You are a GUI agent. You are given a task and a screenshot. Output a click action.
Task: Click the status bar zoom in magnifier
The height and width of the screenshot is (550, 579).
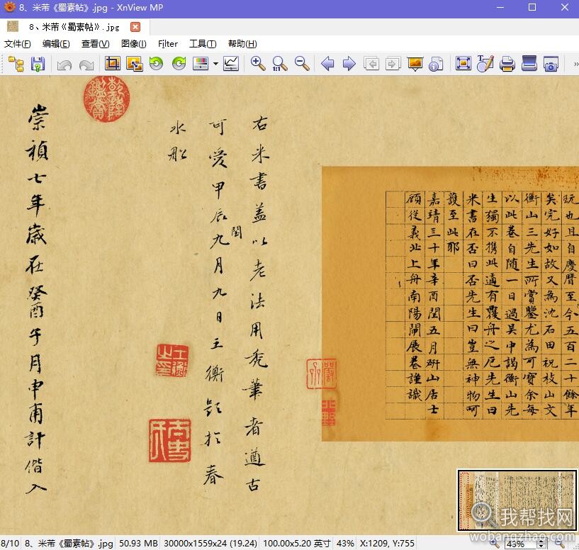(x=495, y=543)
